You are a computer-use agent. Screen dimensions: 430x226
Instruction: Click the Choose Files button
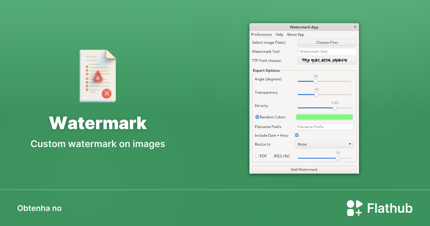point(327,42)
